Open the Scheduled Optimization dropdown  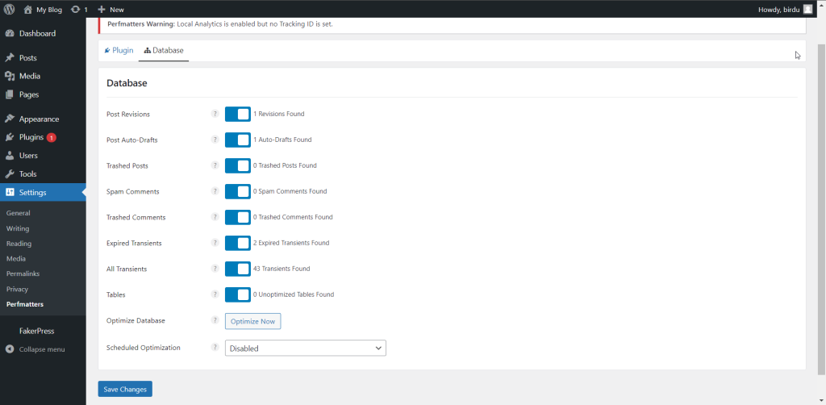(306, 348)
